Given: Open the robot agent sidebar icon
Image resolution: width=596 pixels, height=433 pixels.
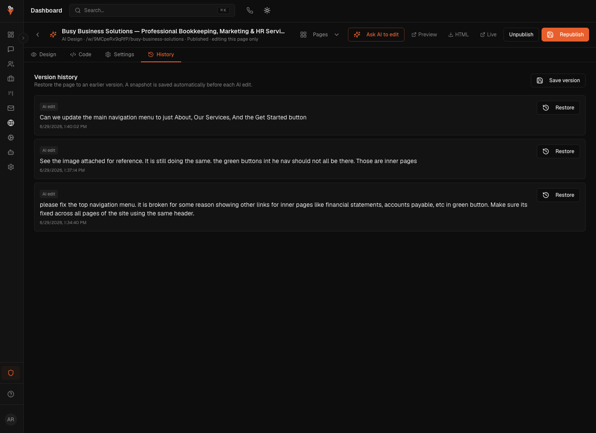Looking at the screenshot, I should click(11, 152).
